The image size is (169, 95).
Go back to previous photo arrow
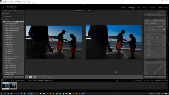(x=12, y=80)
